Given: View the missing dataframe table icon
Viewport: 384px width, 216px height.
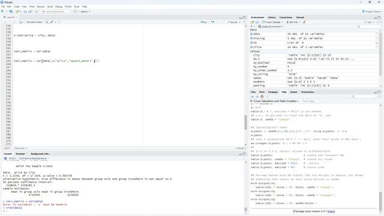Looking at the screenshot, I should (377, 38).
